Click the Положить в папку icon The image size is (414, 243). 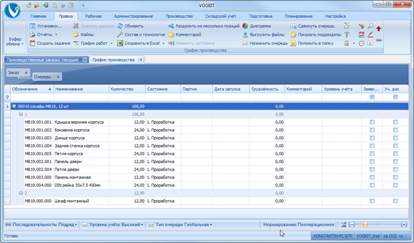tap(293, 43)
